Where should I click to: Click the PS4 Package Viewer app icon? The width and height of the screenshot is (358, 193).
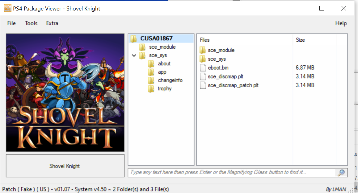click(x=7, y=8)
